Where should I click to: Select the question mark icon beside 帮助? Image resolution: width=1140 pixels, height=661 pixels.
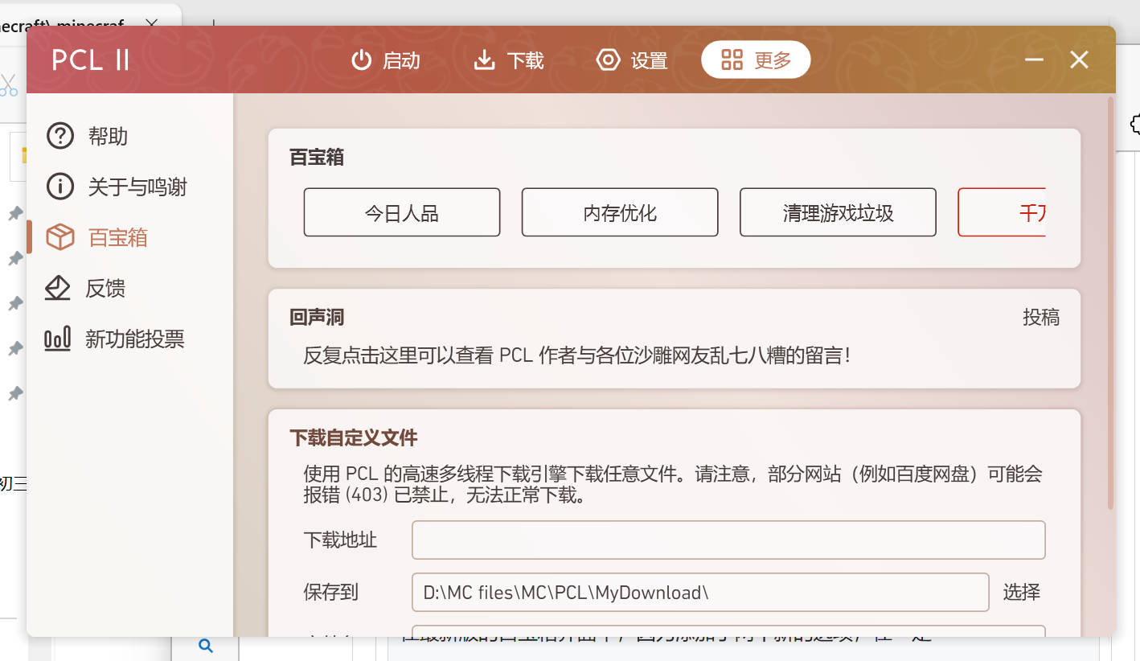point(60,135)
